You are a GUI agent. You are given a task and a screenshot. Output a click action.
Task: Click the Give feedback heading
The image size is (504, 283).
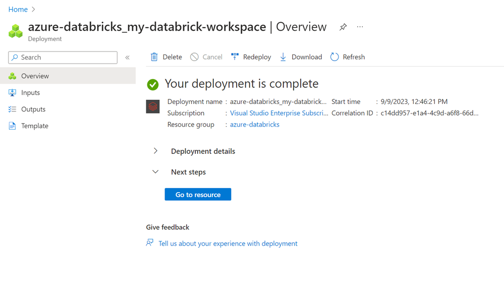[x=167, y=227]
